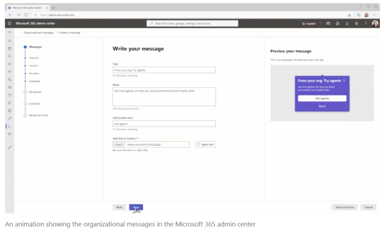The height and width of the screenshot is (231, 382).
Task: Select the Messages wizard step
Action: pyautogui.click(x=33, y=47)
